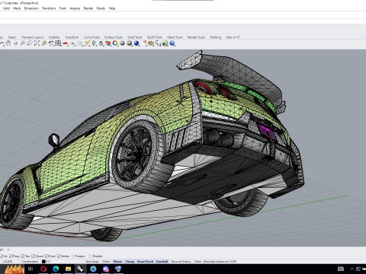Image resolution: width=366 pixels, height=274 pixels.
Task: Toggle Ortho mode in status bar
Action: coord(106,261)
